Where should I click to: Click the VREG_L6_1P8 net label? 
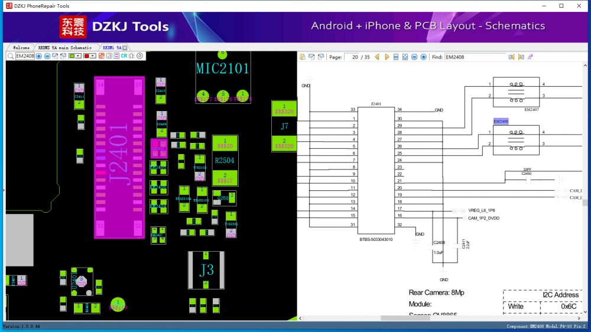click(481, 211)
